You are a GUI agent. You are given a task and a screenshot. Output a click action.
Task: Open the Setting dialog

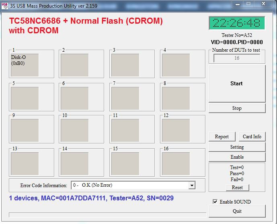pos(237,147)
